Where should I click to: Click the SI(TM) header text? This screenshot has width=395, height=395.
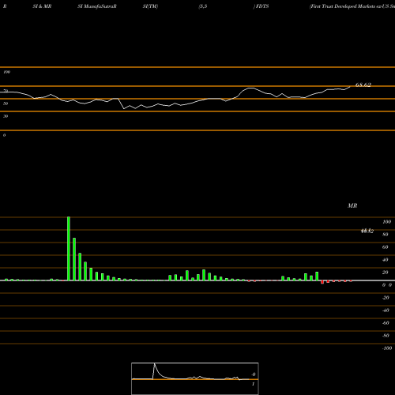tap(150, 6)
